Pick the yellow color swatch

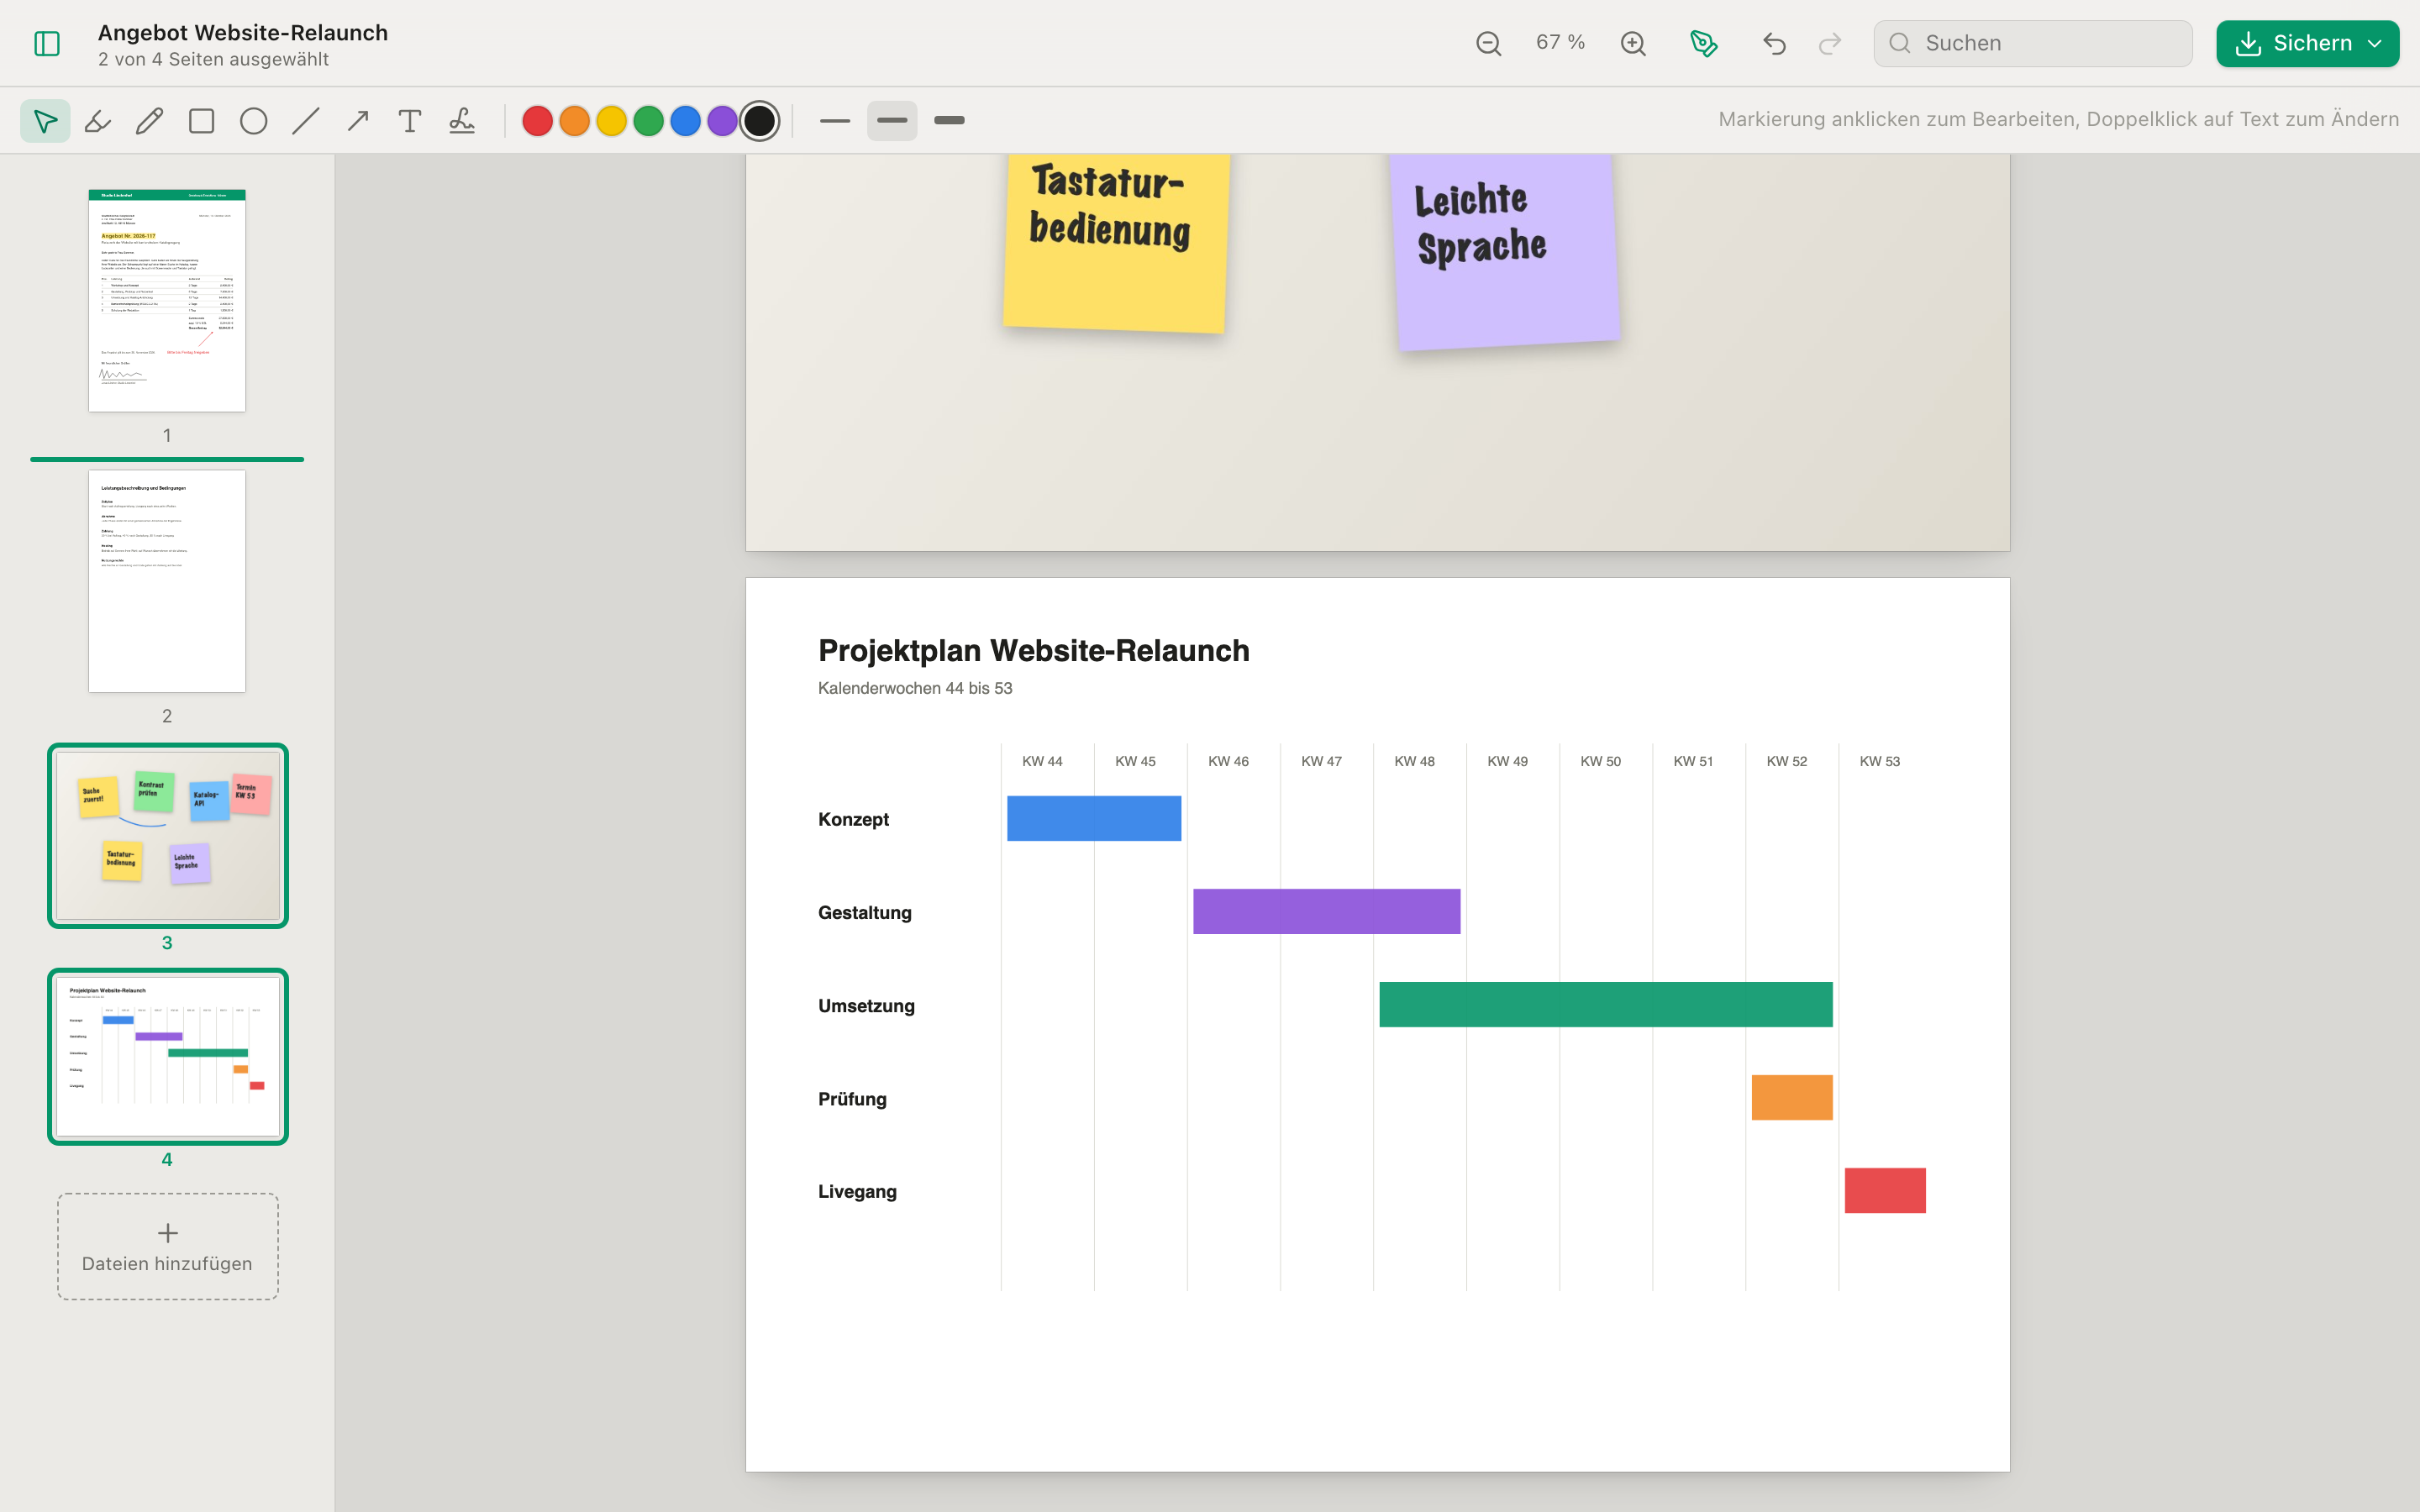pos(612,121)
